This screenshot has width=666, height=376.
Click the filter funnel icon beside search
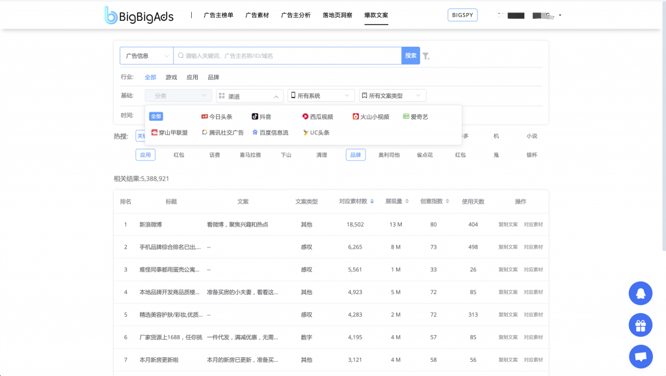pyautogui.click(x=426, y=56)
